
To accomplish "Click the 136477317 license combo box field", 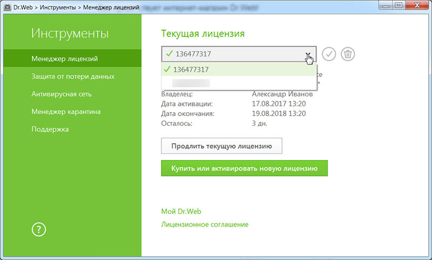I will (239, 54).
